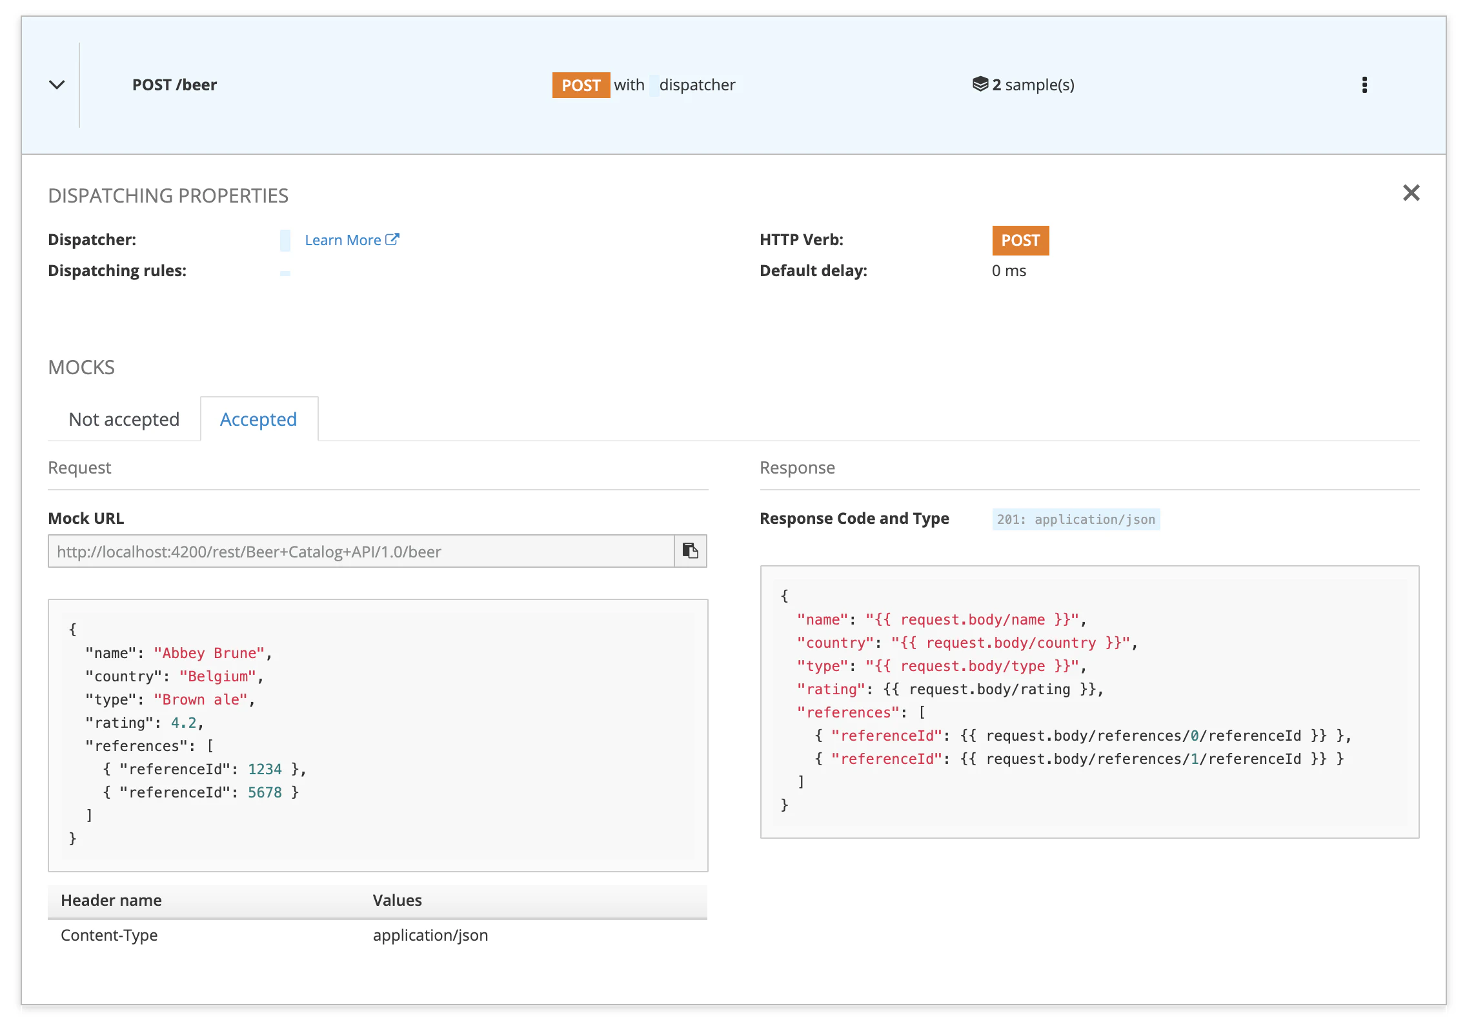The height and width of the screenshot is (1022, 1465).
Task: Open the kebab menu for POST /beer
Action: click(x=1364, y=85)
